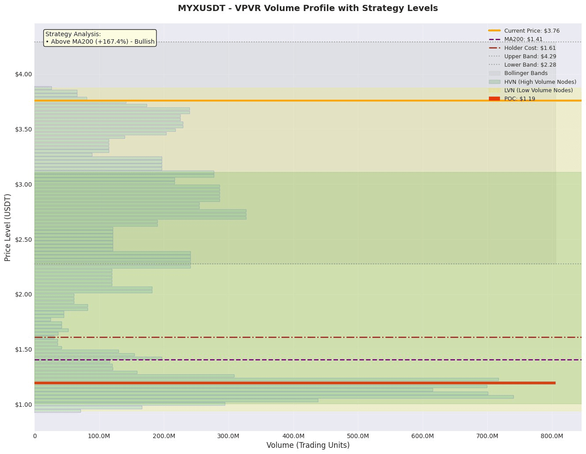Click the Upper Band dotted legend marker
The width and height of the screenshot is (586, 454).
tap(494, 56)
